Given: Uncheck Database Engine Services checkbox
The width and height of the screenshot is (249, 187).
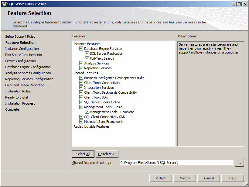Looking at the screenshot, I should [81, 49].
